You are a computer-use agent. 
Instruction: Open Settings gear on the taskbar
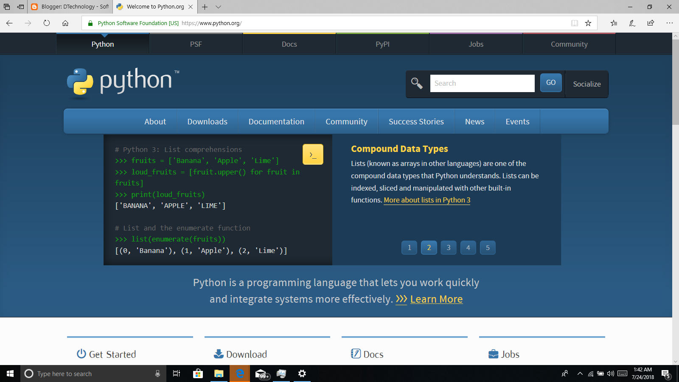point(302,374)
